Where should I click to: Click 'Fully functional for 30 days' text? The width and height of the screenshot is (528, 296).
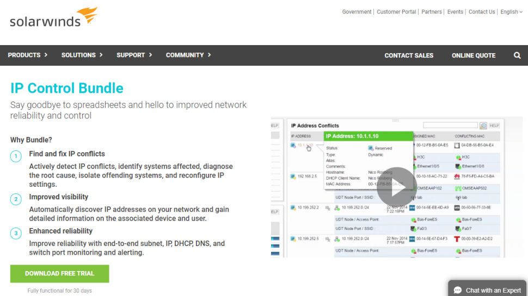[59, 291]
